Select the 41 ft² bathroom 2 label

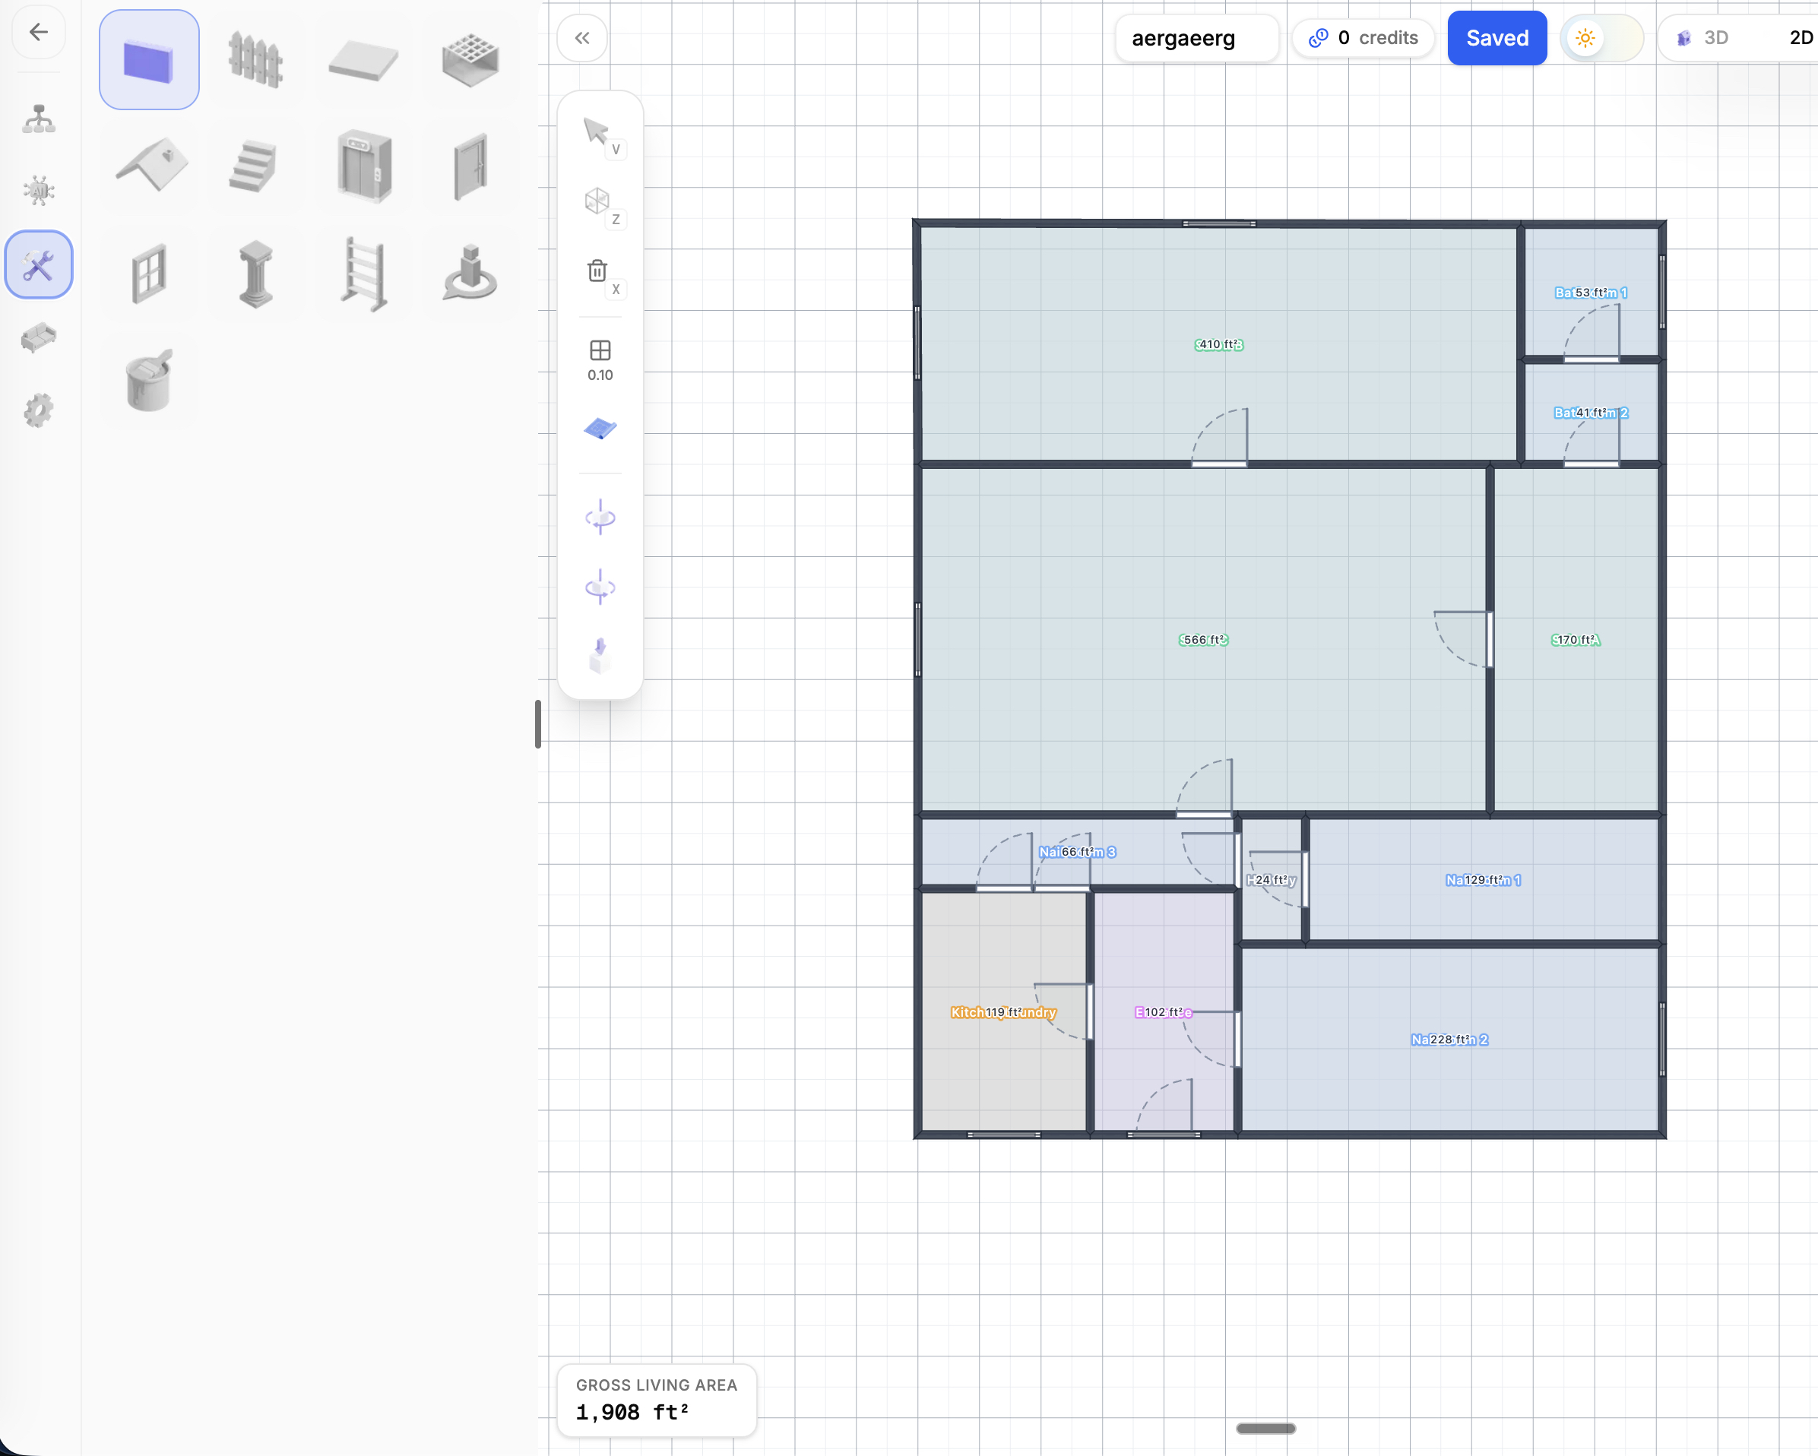point(1590,413)
